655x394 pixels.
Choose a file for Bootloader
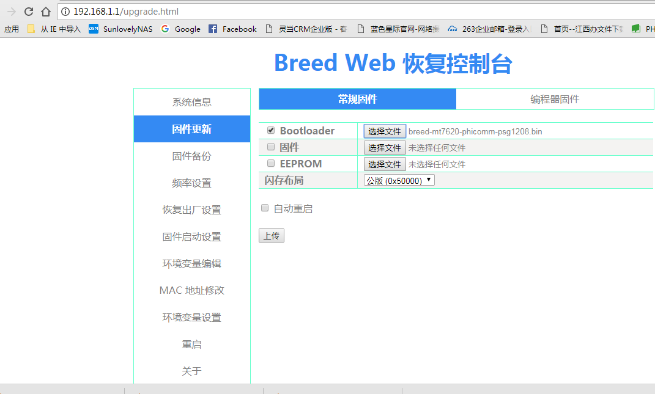[385, 131]
